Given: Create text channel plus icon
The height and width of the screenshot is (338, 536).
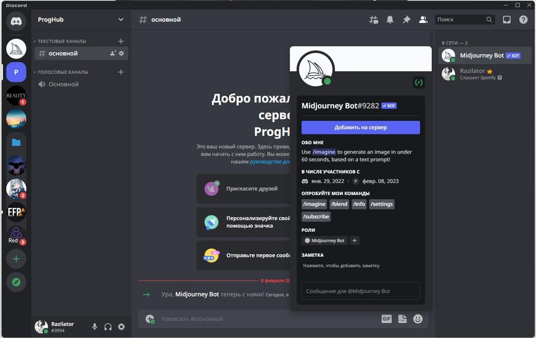Looking at the screenshot, I should [121, 41].
